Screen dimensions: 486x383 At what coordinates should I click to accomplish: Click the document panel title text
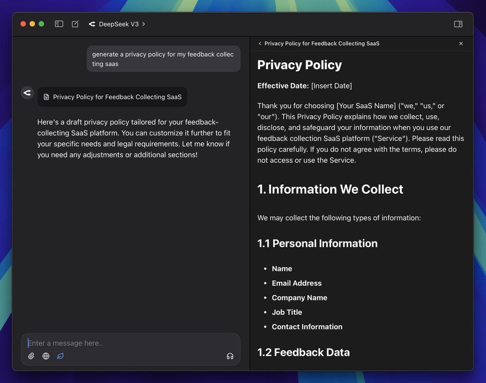322,43
